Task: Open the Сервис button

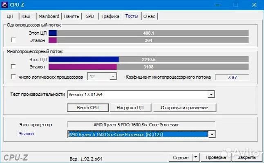Action: click(181, 157)
